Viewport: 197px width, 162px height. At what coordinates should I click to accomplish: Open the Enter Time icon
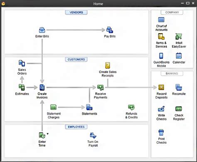[42, 135]
